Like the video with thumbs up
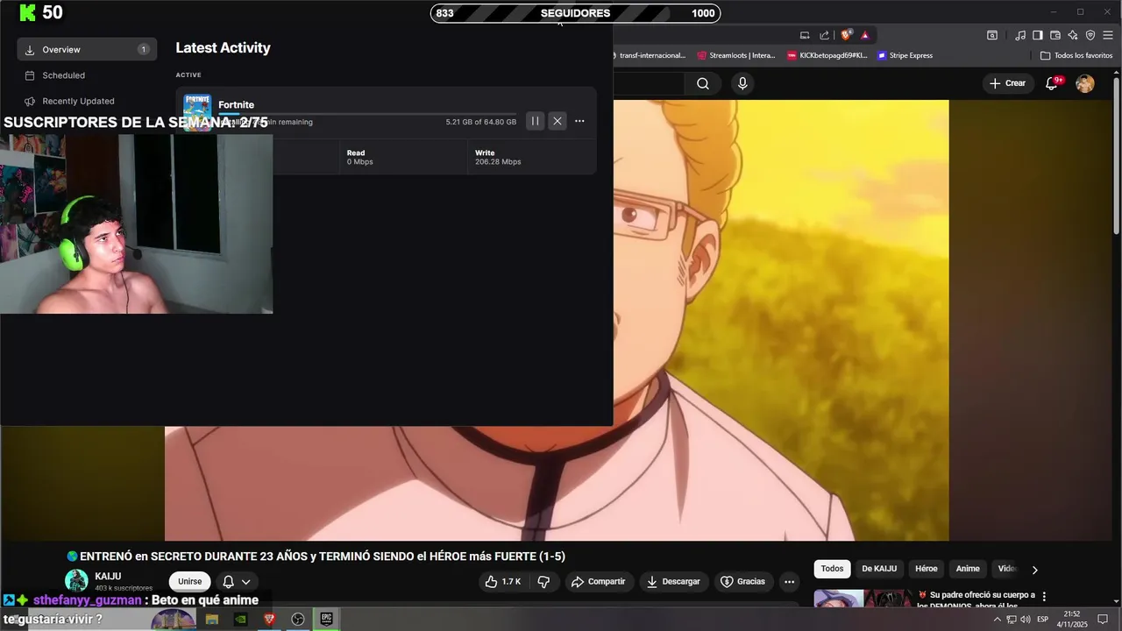Screen dimensions: 1122x631 point(503,581)
